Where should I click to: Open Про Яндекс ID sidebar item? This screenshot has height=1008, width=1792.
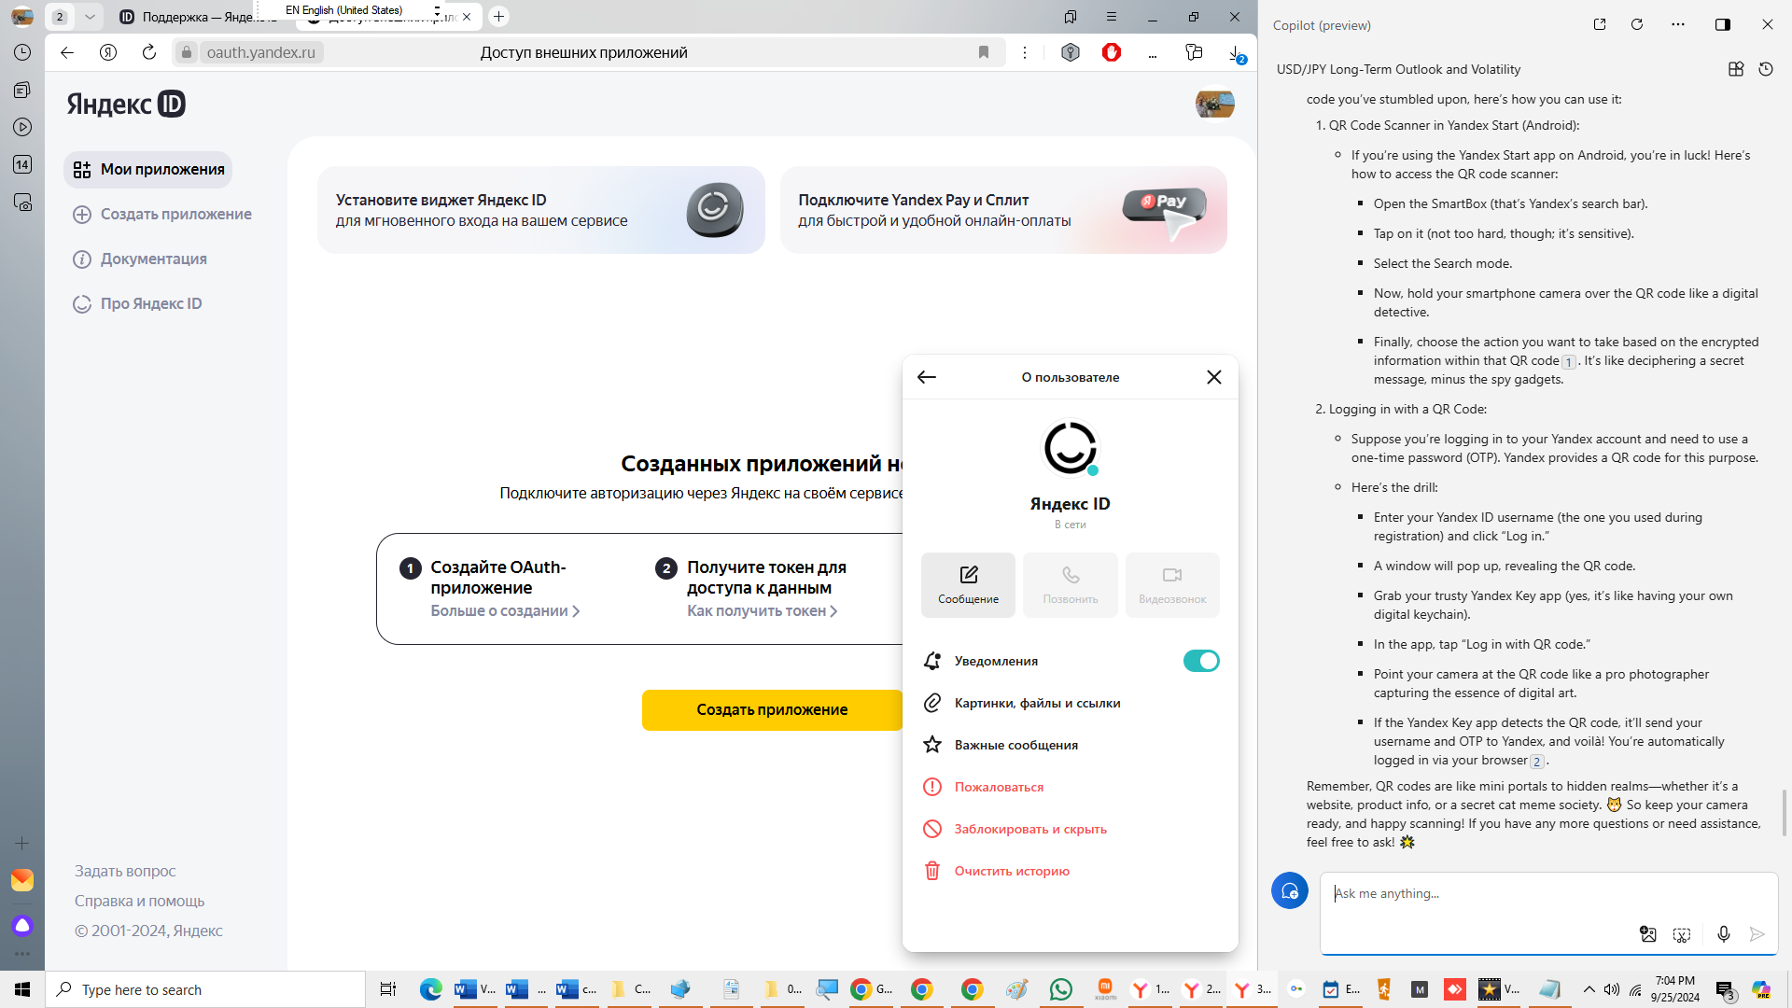[x=137, y=303]
